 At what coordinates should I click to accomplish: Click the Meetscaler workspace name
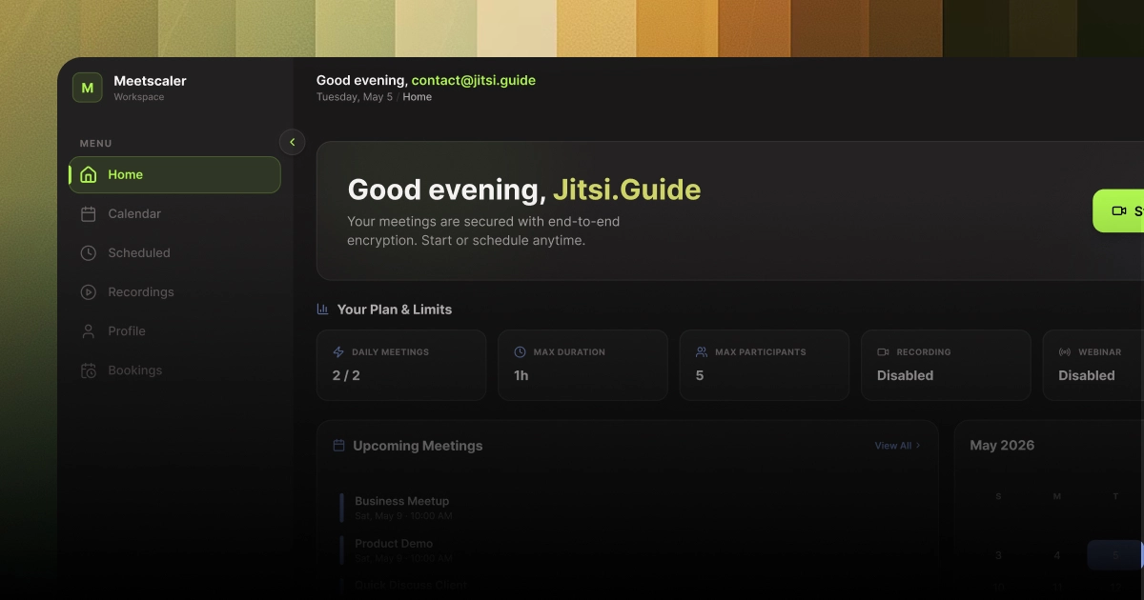point(150,81)
